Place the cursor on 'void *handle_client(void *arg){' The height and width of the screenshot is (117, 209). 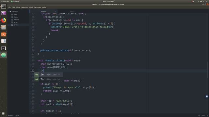[x=59, y=61]
